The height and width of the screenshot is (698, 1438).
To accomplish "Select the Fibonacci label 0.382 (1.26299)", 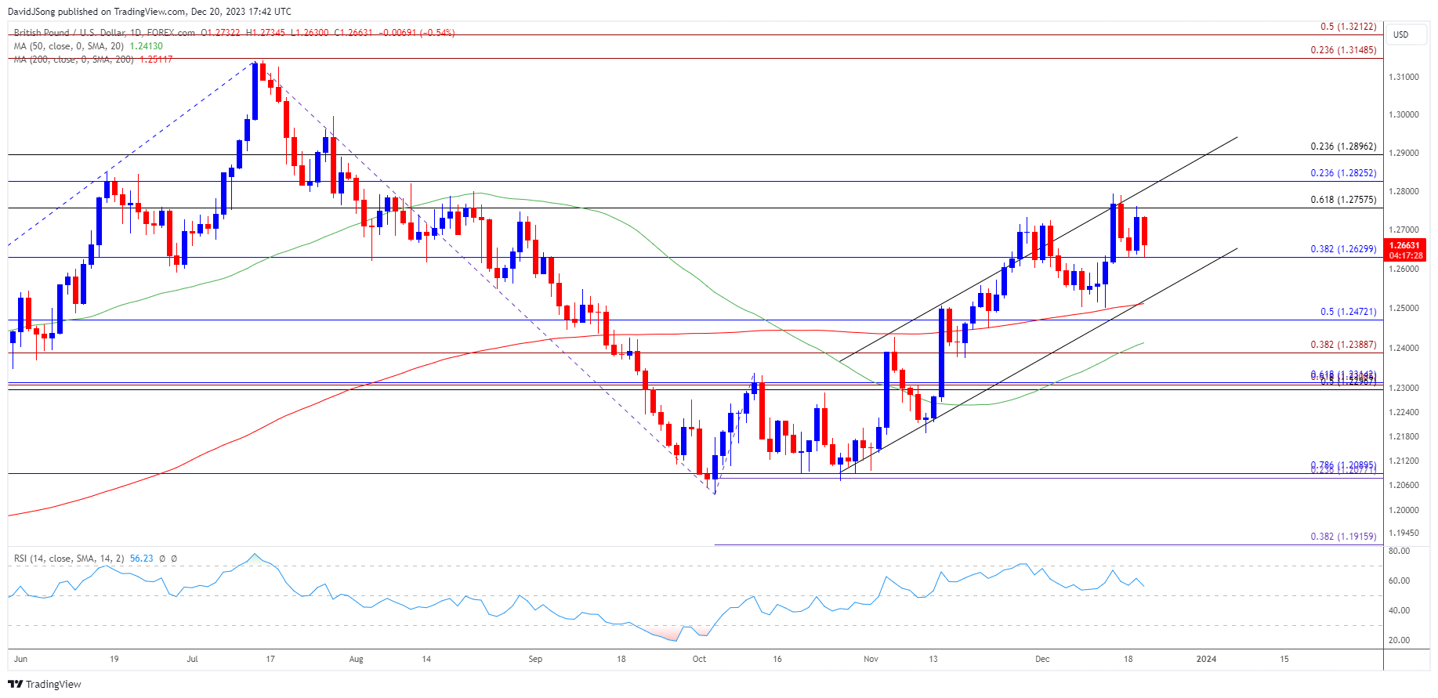I will 1343,249.
